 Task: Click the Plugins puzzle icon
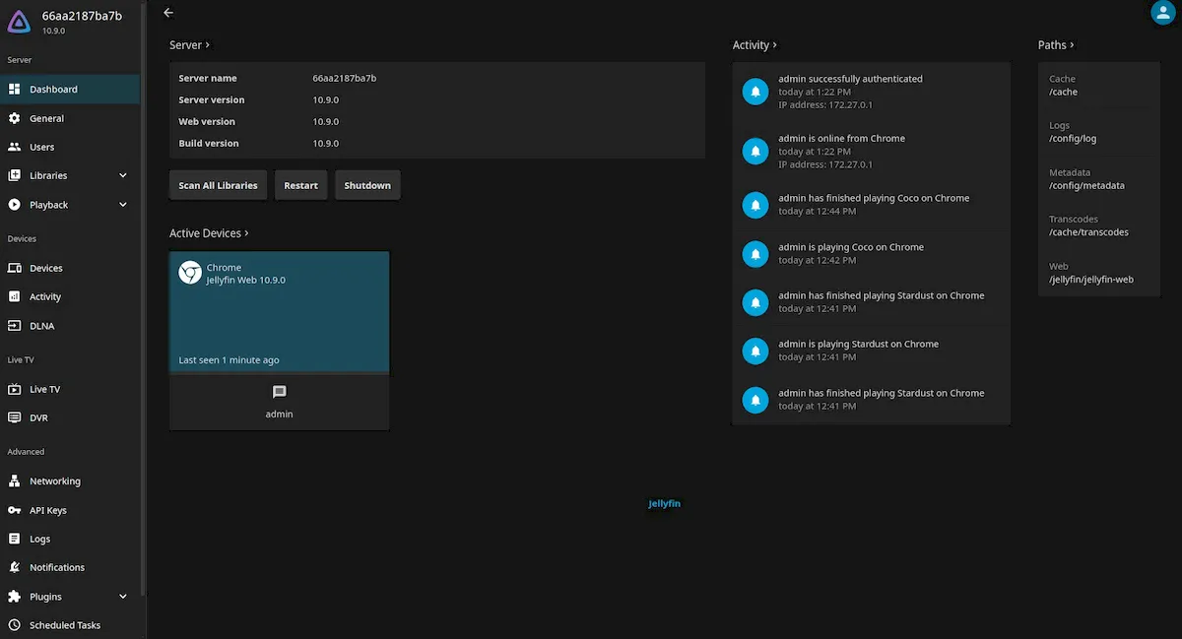click(x=14, y=597)
